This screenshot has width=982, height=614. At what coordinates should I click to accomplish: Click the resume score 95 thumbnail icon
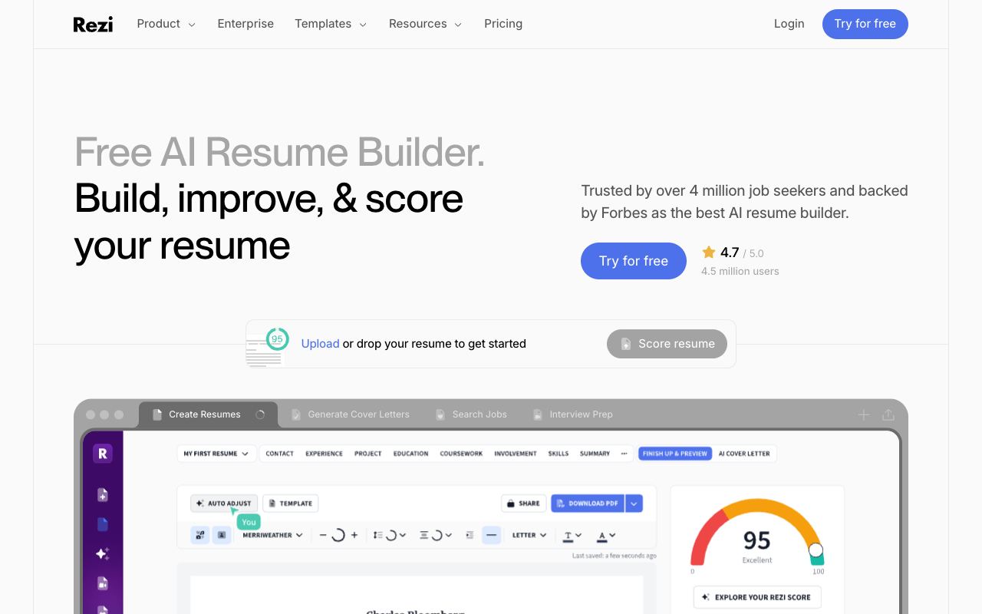coord(267,348)
